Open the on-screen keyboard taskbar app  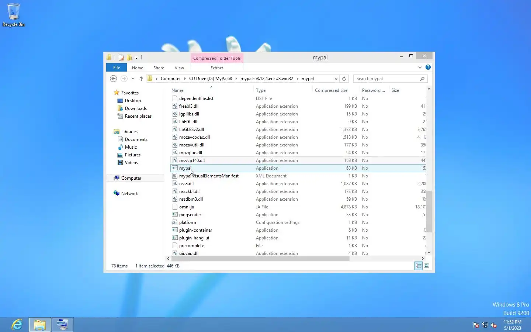click(62, 325)
